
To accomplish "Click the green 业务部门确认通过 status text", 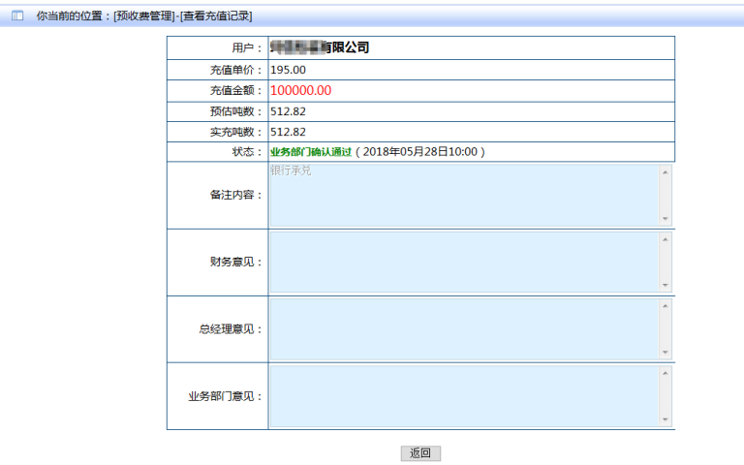I will (x=310, y=152).
